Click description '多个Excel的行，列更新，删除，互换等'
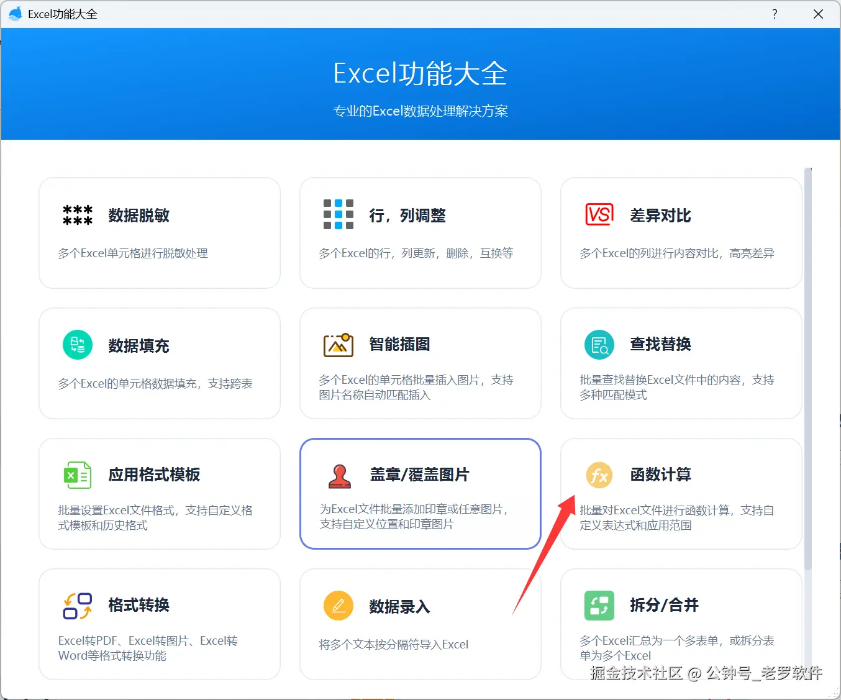 [x=416, y=253]
